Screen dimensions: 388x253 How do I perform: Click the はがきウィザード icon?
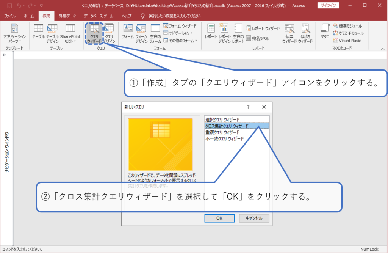305,33
